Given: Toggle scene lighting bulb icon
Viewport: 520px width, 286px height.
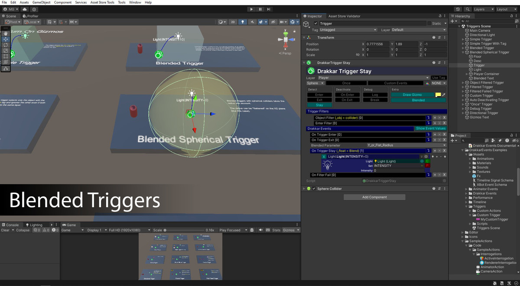Looking at the screenshot, I should [x=243, y=22].
